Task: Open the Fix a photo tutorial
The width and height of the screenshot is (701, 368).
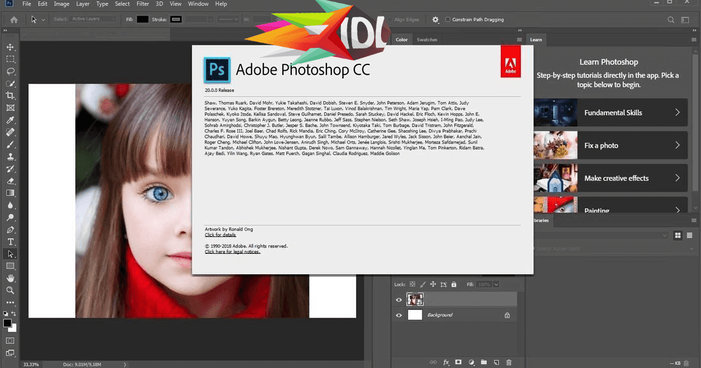Action: (x=611, y=145)
